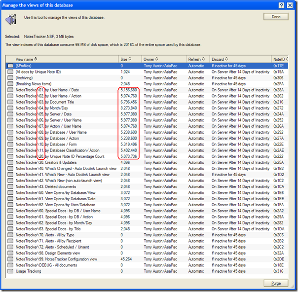Select row NotesTracker\05. by Server / Date
The image size is (298, 292).
[147, 114]
